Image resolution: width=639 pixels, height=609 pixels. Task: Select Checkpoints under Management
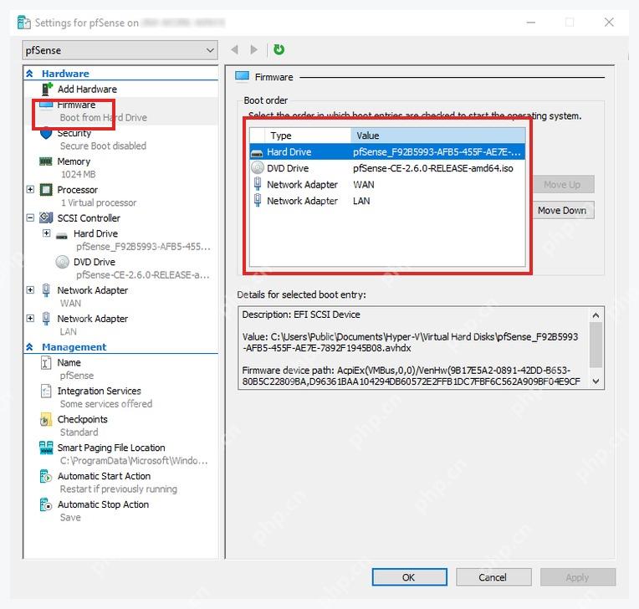tap(82, 419)
